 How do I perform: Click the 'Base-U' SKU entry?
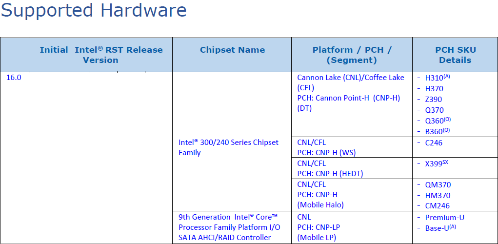click(440, 228)
